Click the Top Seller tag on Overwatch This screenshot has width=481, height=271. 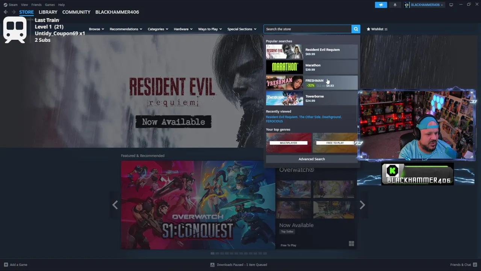[287, 231]
